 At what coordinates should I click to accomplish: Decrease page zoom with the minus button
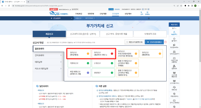143,9
